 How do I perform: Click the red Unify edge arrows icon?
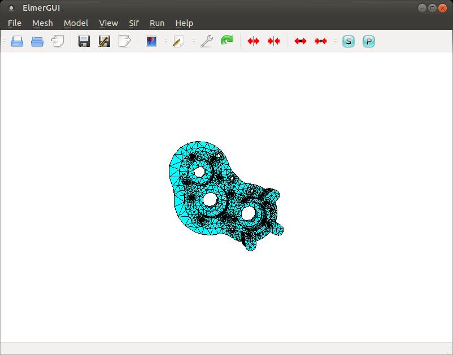point(321,41)
